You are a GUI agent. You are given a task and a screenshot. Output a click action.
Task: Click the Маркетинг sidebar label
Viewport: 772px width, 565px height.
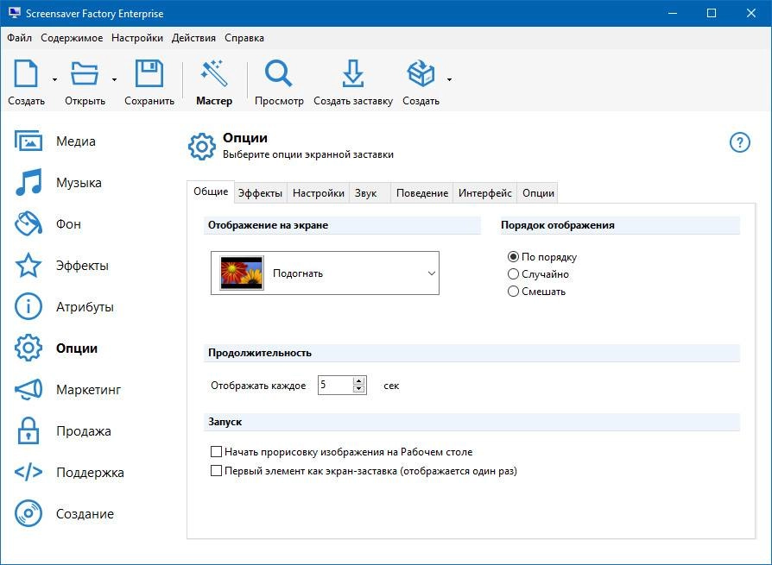click(89, 389)
